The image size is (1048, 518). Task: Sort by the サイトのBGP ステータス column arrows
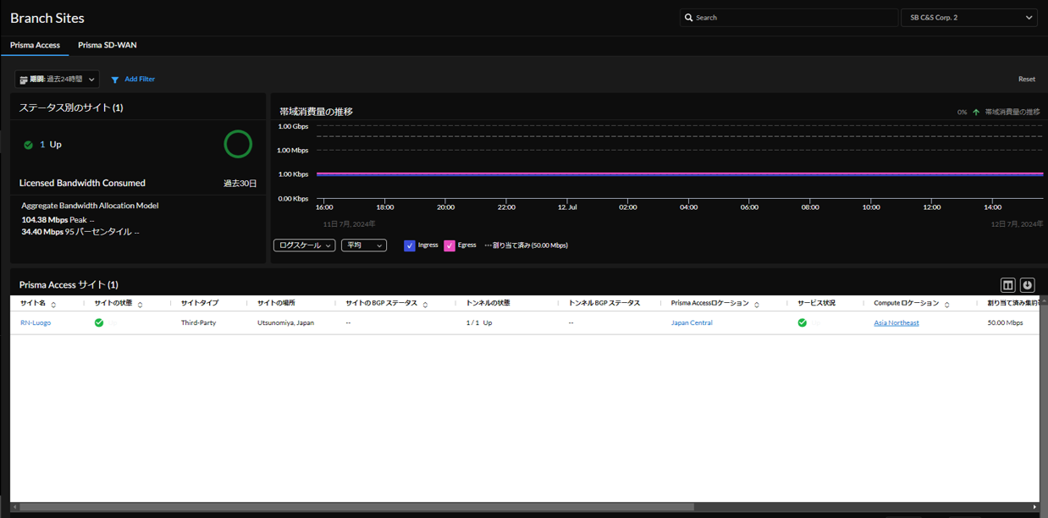pyautogui.click(x=425, y=304)
